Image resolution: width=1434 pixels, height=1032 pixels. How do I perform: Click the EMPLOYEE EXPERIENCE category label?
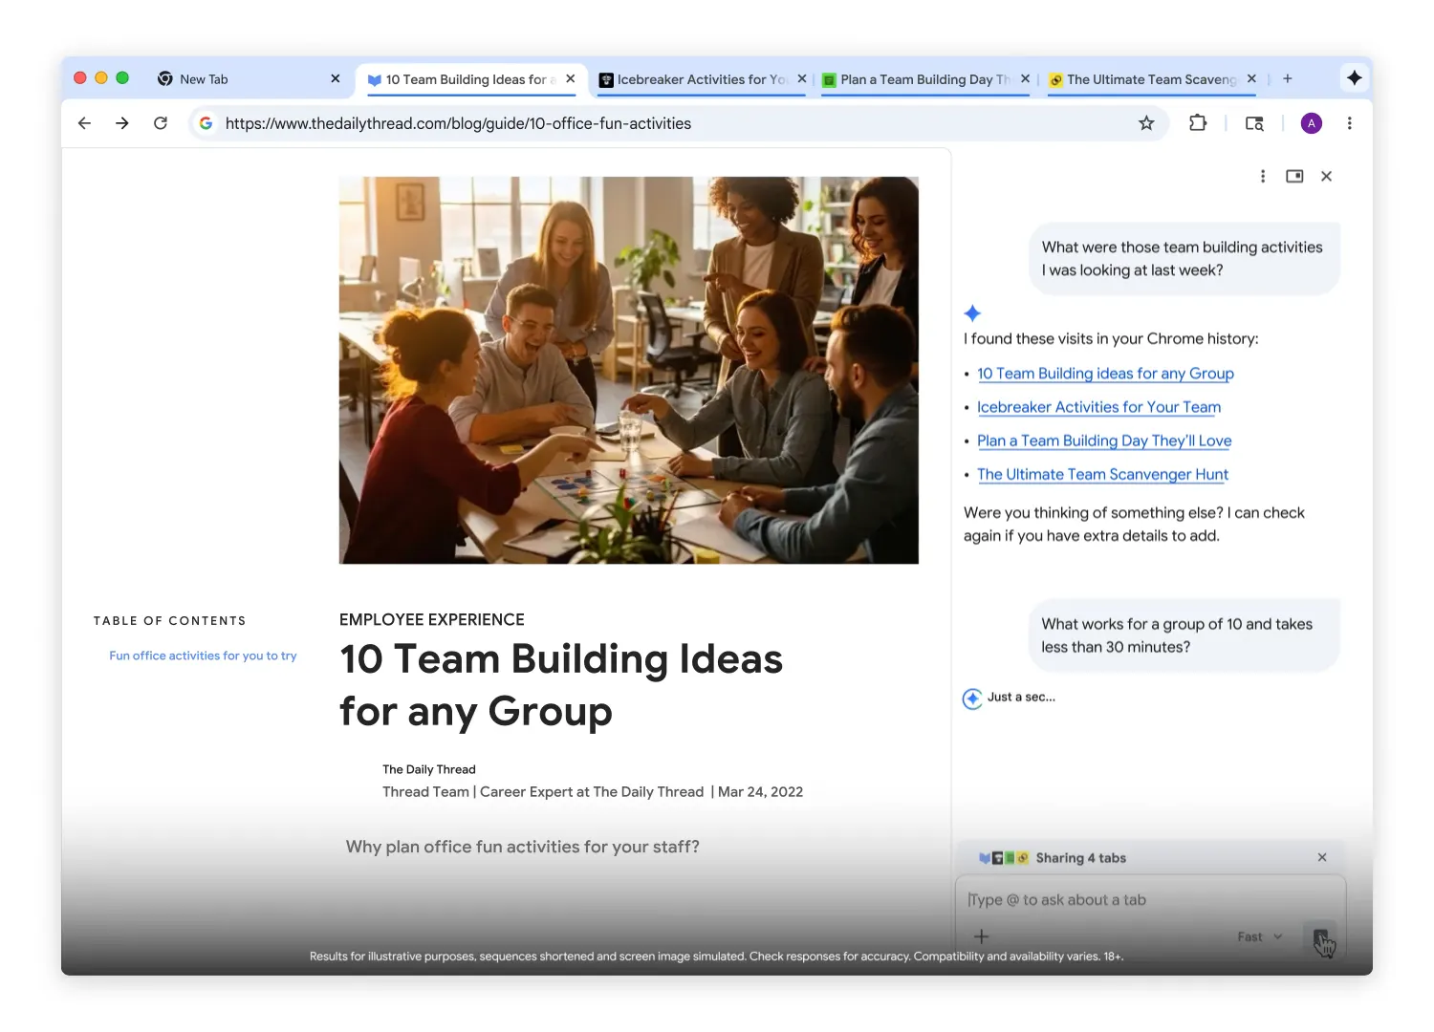[432, 619]
